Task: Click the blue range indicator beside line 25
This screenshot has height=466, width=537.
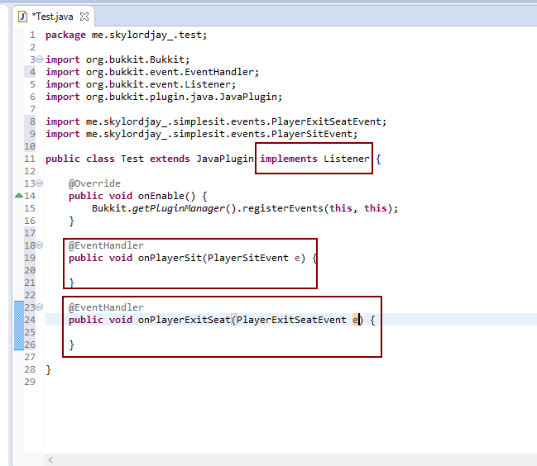Action: pos(19,332)
